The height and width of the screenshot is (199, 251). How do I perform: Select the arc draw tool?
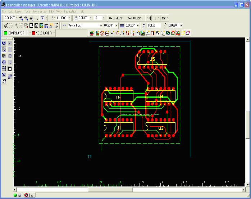pos(10,62)
